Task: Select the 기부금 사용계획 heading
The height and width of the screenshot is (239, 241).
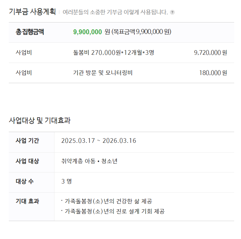Action: point(32,12)
